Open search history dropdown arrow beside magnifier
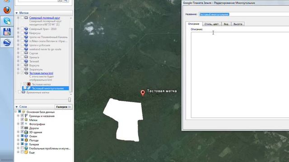Viewport: 289px width, 162px height. point(60,1)
